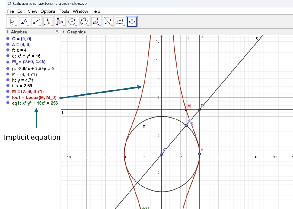Open the Tools menu
Image resolution: width=293 pixels, height=209 pixels.
[x=64, y=11]
